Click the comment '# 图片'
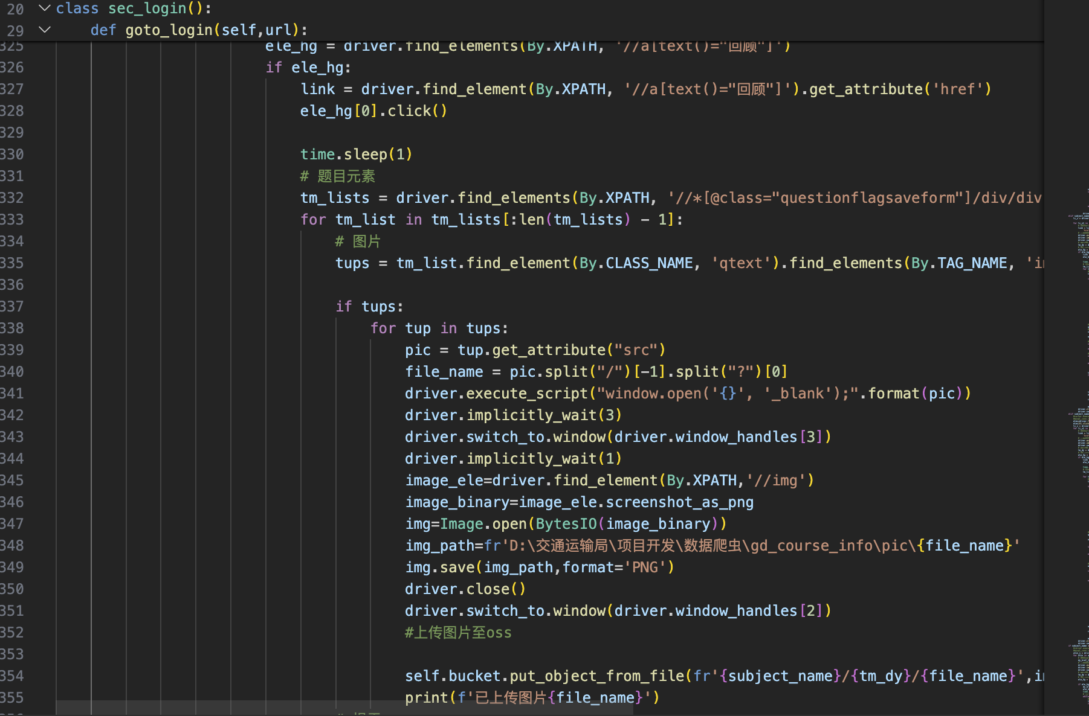Screen dimensions: 1089x716 pyautogui.click(x=358, y=241)
